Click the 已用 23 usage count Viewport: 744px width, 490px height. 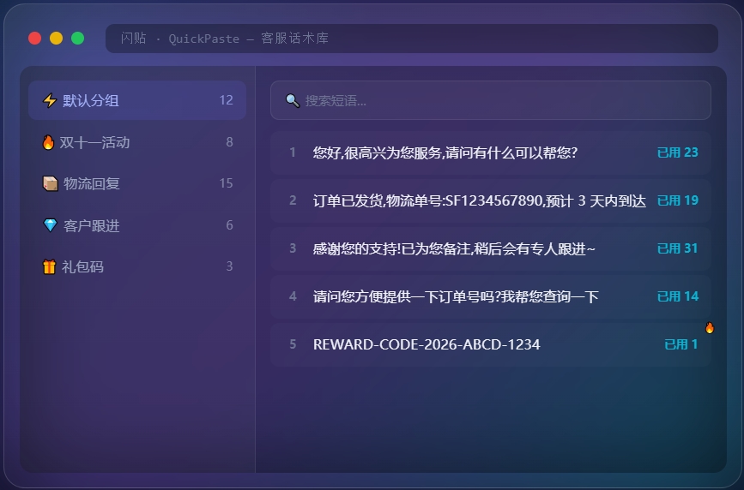(x=678, y=152)
